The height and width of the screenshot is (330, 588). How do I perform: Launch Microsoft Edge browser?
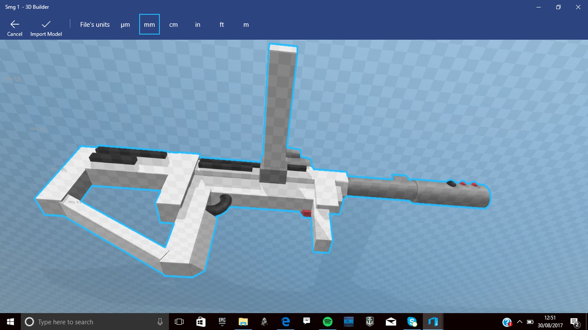(285, 322)
